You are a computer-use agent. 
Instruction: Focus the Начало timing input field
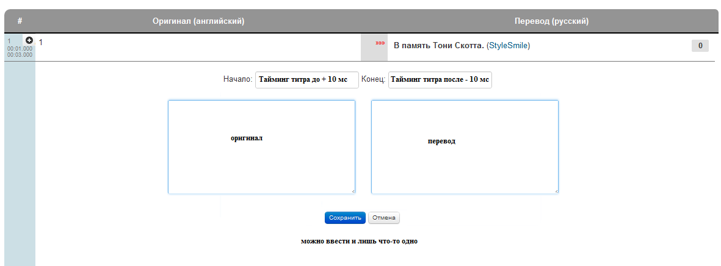pos(306,79)
